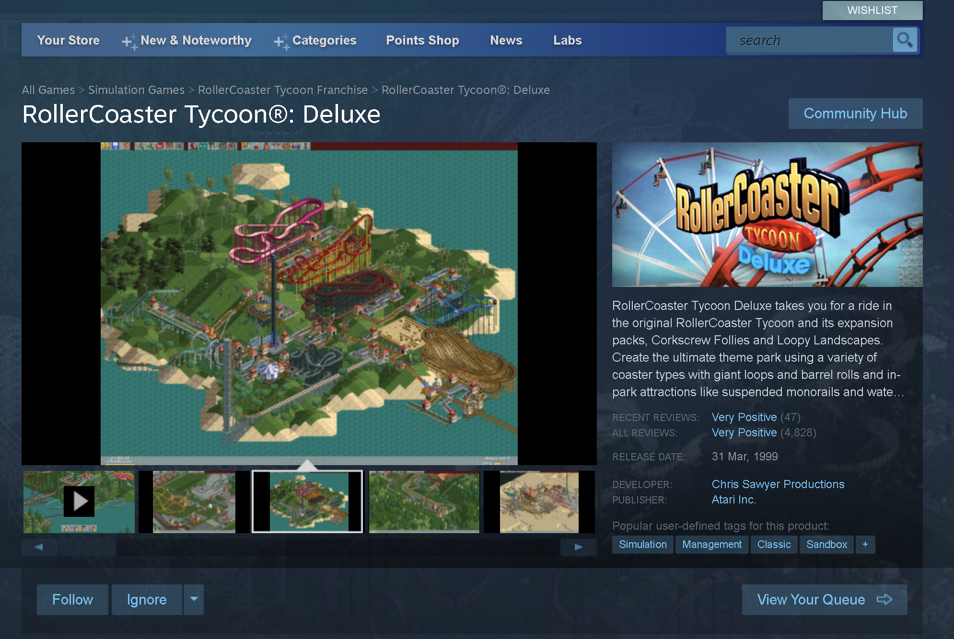
Task: Click the Management tag icon
Action: coord(711,544)
